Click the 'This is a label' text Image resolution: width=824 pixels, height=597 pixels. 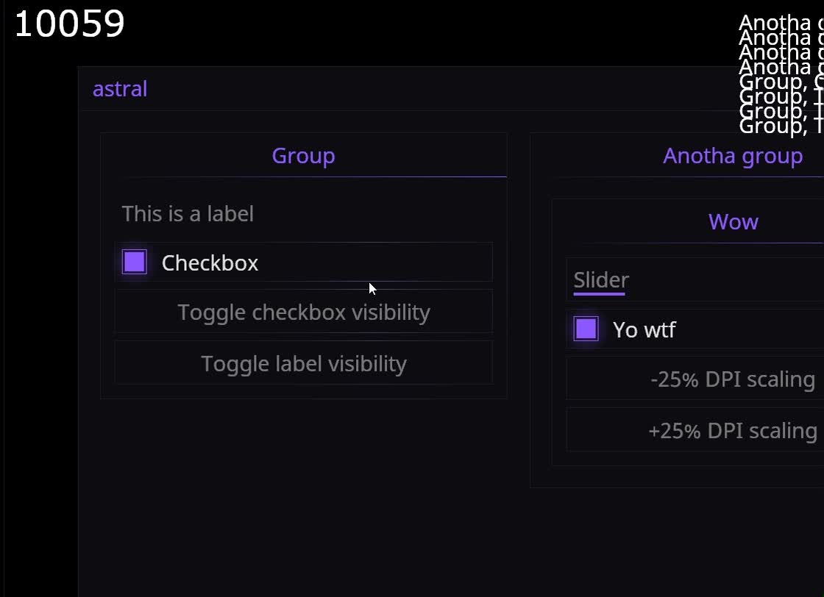coord(188,214)
